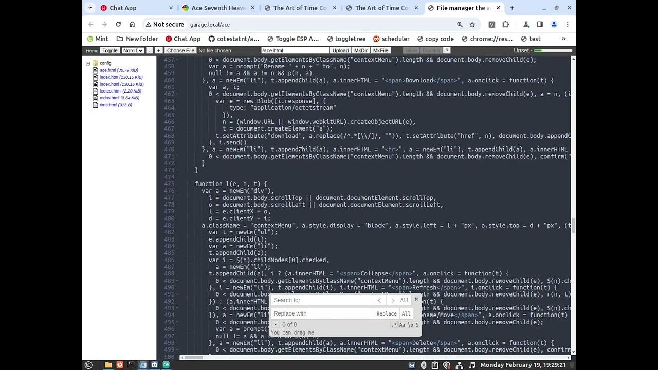
Task: Switch to first The Art of Time tab
Action: [x=300, y=8]
